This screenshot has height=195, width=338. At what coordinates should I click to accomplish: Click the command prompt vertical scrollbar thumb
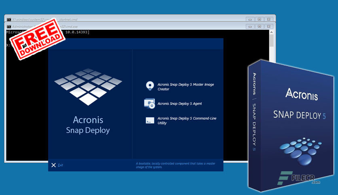(x=271, y=41)
